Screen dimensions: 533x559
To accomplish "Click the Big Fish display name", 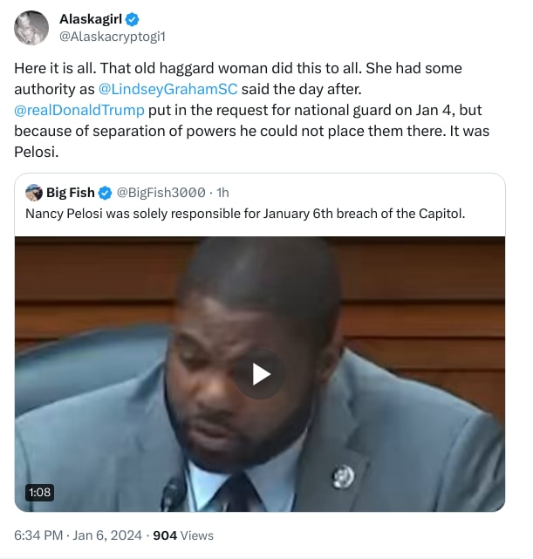I will [71, 193].
